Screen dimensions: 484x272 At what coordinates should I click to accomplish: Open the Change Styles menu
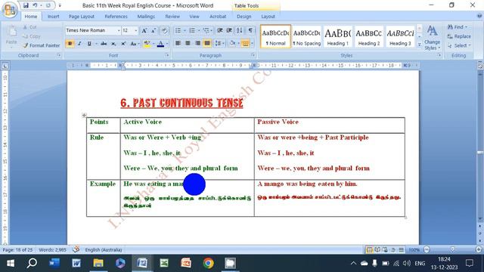pos(432,39)
